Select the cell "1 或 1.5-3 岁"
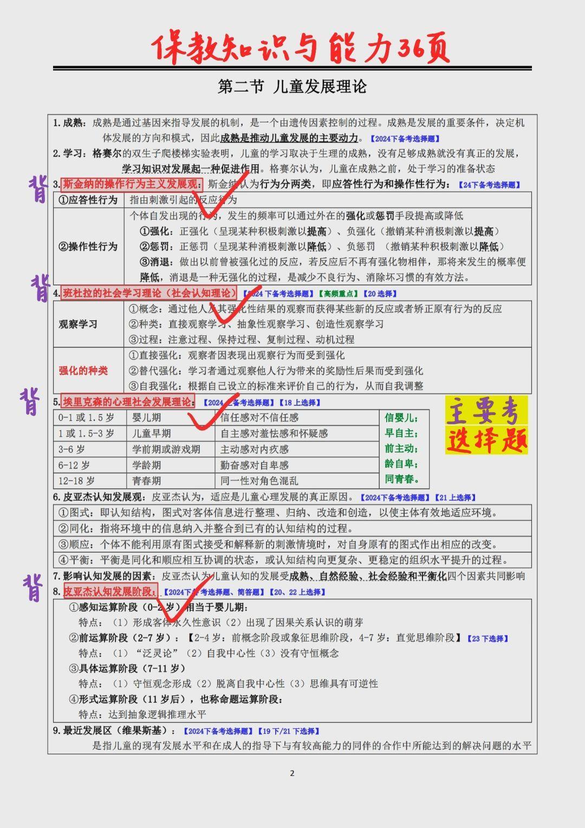Image resolution: width=585 pixels, height=828 pixels. 91,434
